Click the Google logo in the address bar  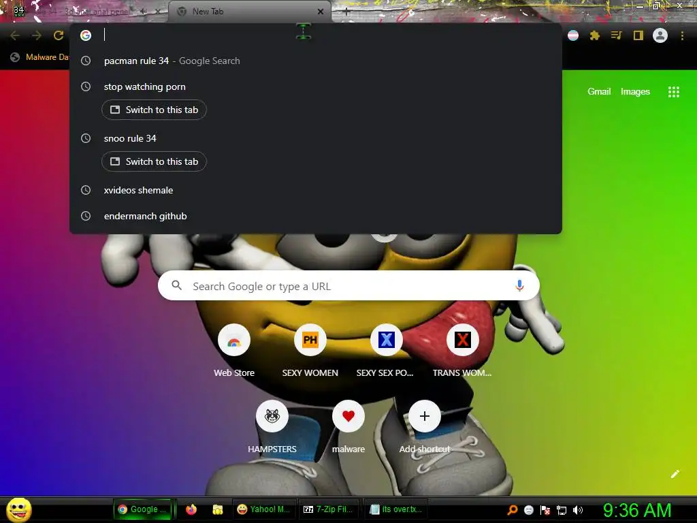(86, 35)
